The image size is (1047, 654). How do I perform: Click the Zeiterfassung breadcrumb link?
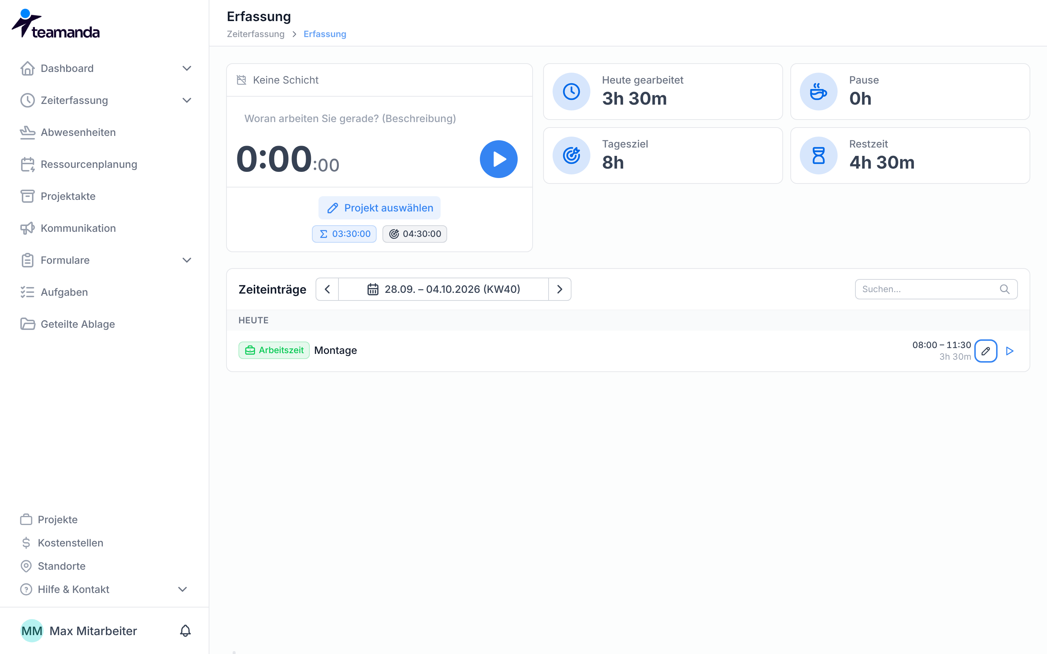256,34
